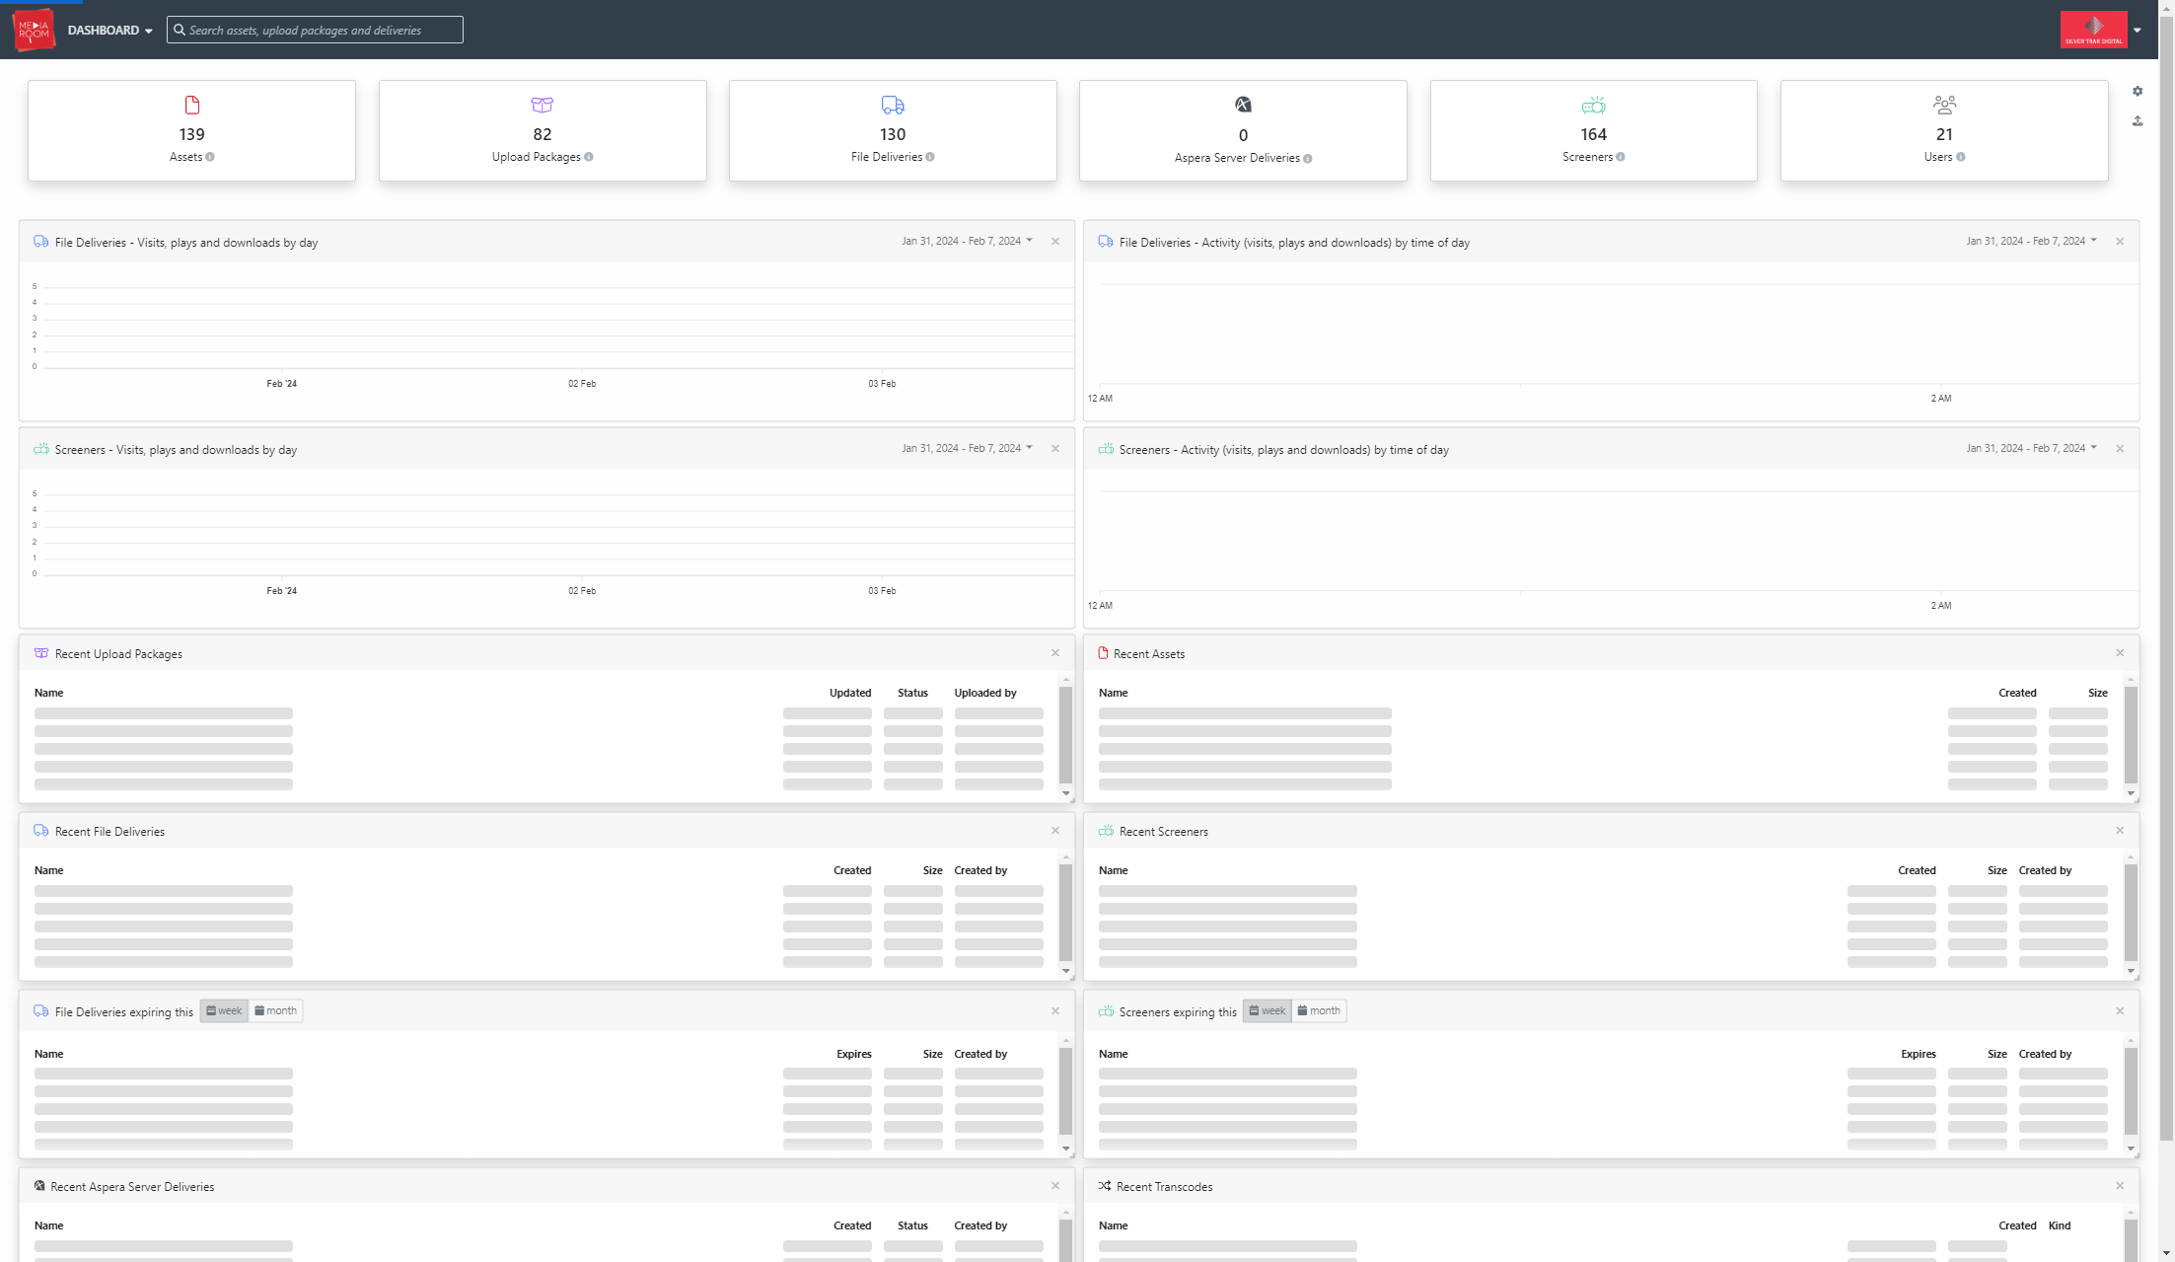Screen dimensions: 2175x1262
Task: Open the 139 Assets card
Action: pyautogui.click(x=191, y=130)
